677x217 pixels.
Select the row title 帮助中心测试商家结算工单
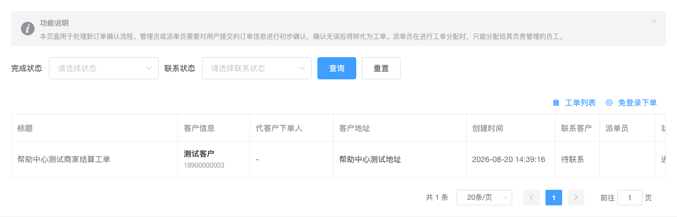tap(64, 159)
